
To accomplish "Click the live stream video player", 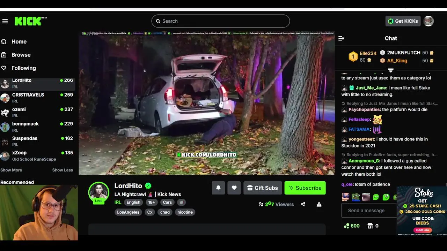I will pyautogui.click(x=207, y=103).
